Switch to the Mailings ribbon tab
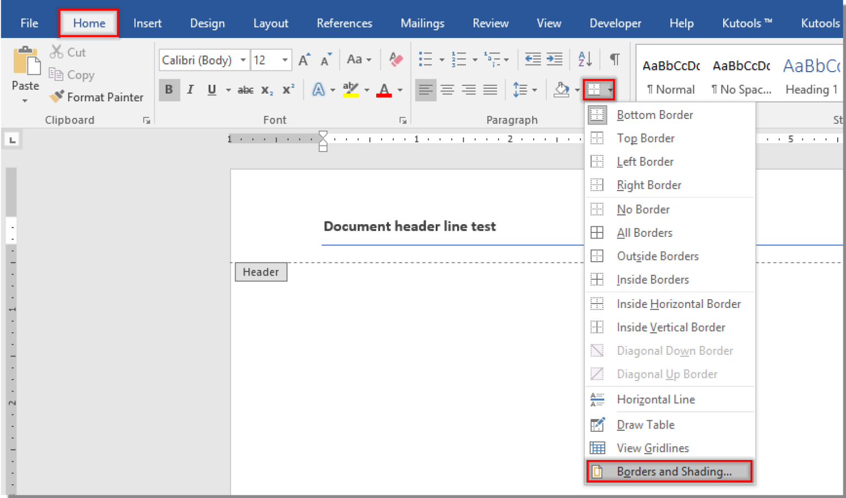The height and width of the screenshot is (498, 846). 422,23
